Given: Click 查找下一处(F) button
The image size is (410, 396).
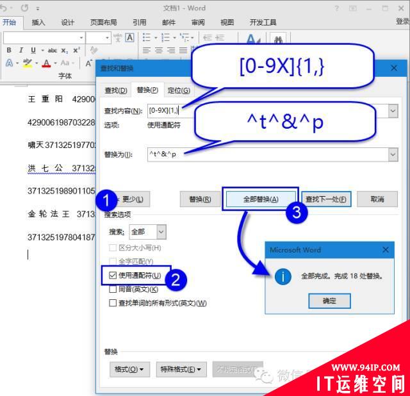Looking at the screenshot, I should pyautogui.click(x=326, y=199).
